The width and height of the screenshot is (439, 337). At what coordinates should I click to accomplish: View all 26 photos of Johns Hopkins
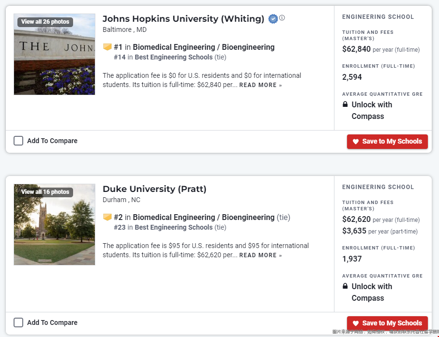coord(45,22)
